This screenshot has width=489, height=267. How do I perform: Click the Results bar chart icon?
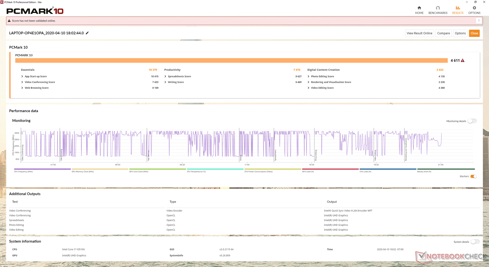[x=458, y=8]
